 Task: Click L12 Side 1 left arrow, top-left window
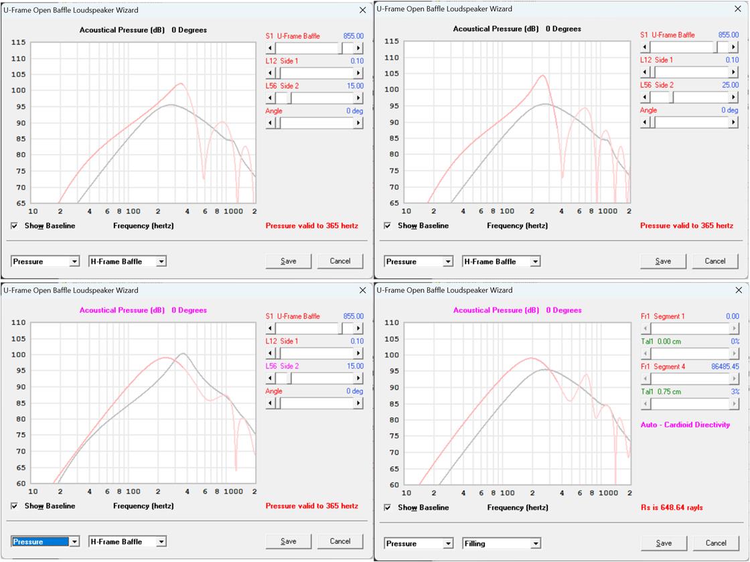[x=271, y=73]
